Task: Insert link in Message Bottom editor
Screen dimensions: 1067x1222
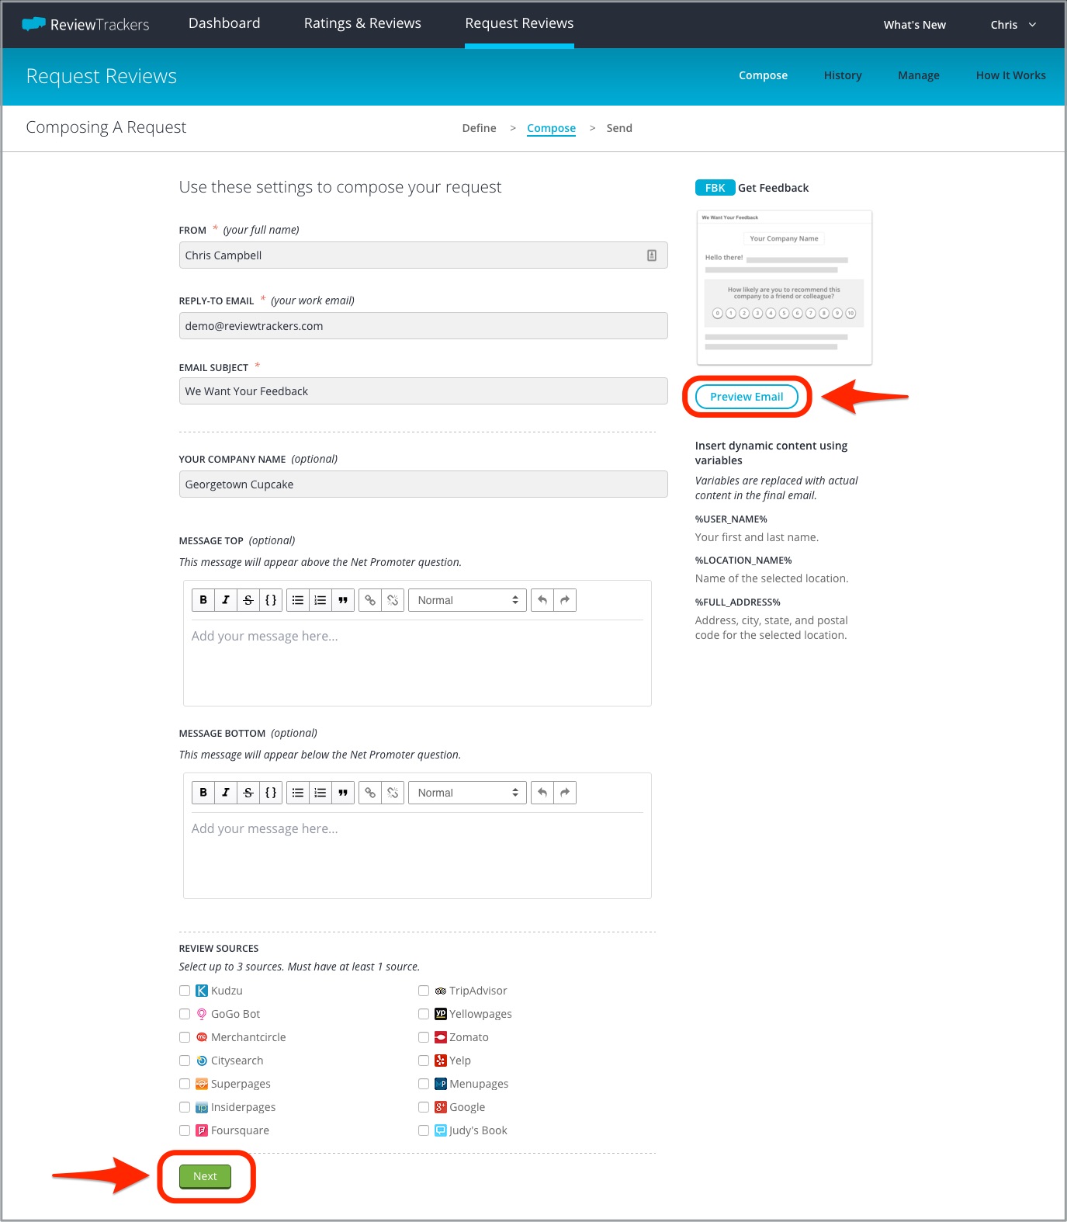Action: [370, 793]
